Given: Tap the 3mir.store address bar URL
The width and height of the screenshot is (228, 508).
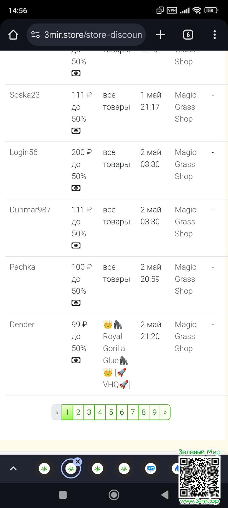Looking at the screenshot, I should tap(93, 35).
